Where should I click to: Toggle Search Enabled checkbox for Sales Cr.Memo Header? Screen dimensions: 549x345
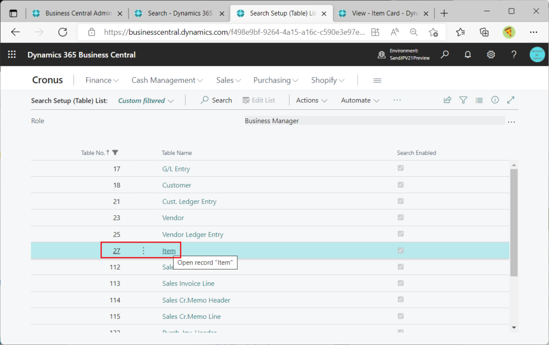[400, 299]
